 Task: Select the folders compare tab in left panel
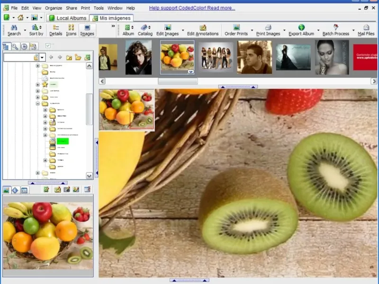coord(33,46)
